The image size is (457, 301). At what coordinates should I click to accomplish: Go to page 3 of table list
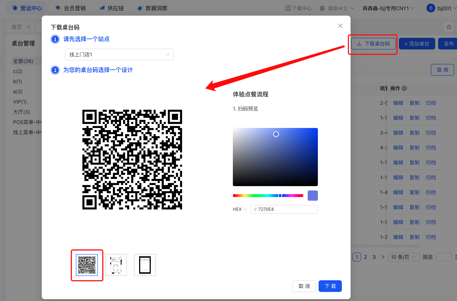[374, 257]
